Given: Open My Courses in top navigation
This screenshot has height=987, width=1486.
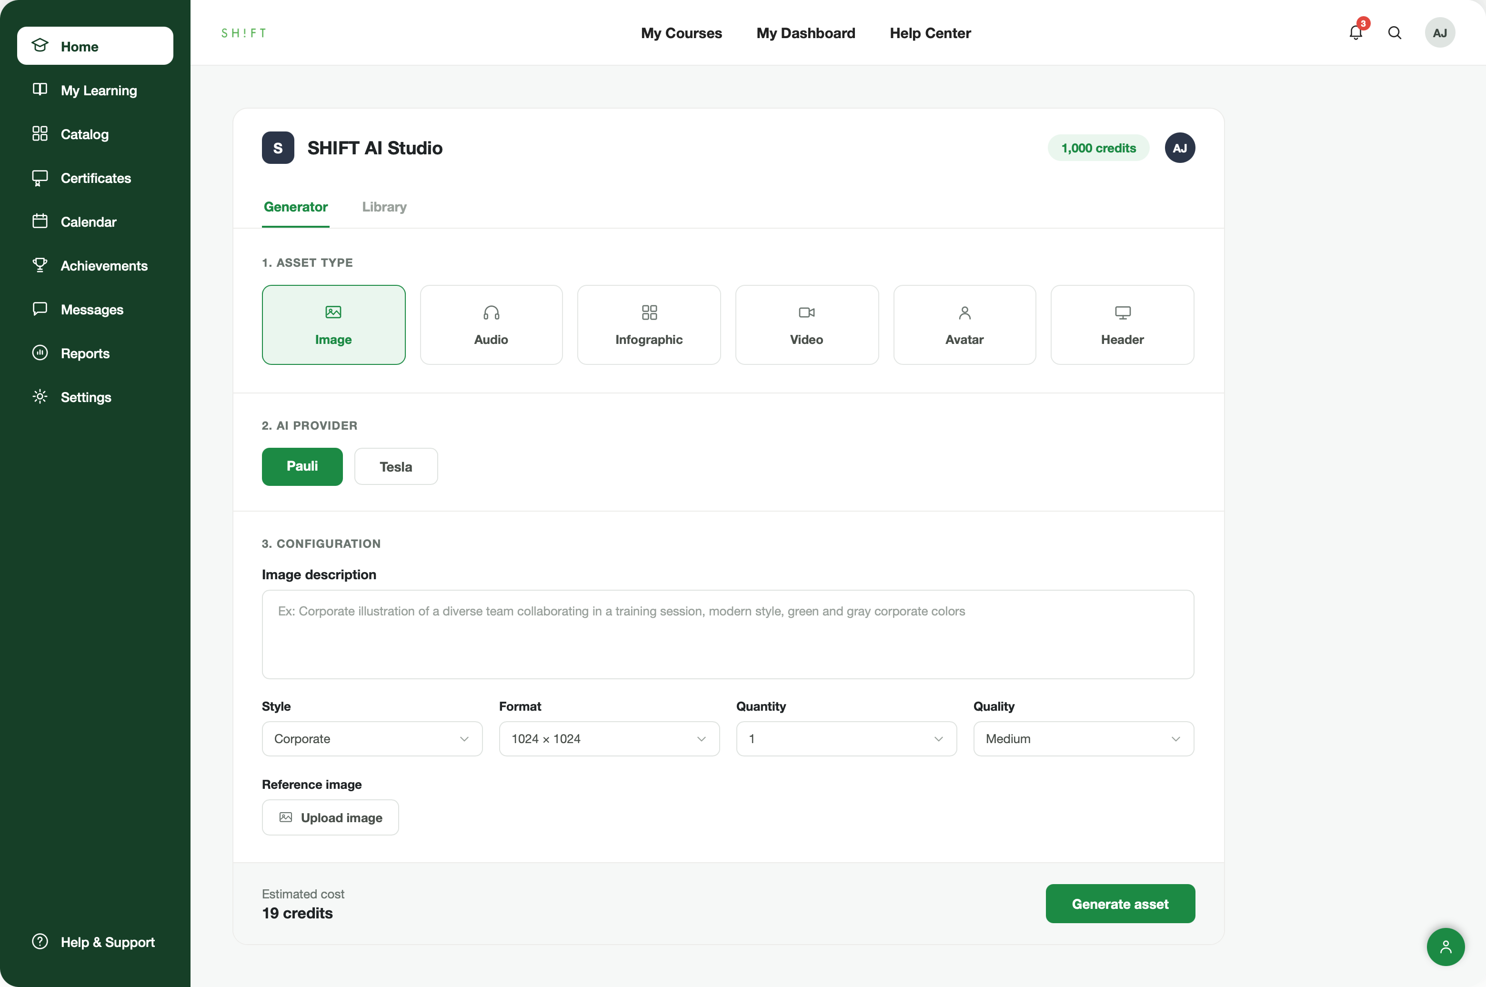Looking at the screenshot, I should [682, 33].
